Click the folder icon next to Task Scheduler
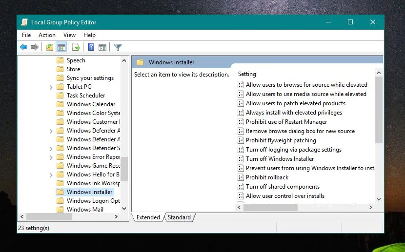The width and height of the screenshot is (405, 252). (60, 96)
